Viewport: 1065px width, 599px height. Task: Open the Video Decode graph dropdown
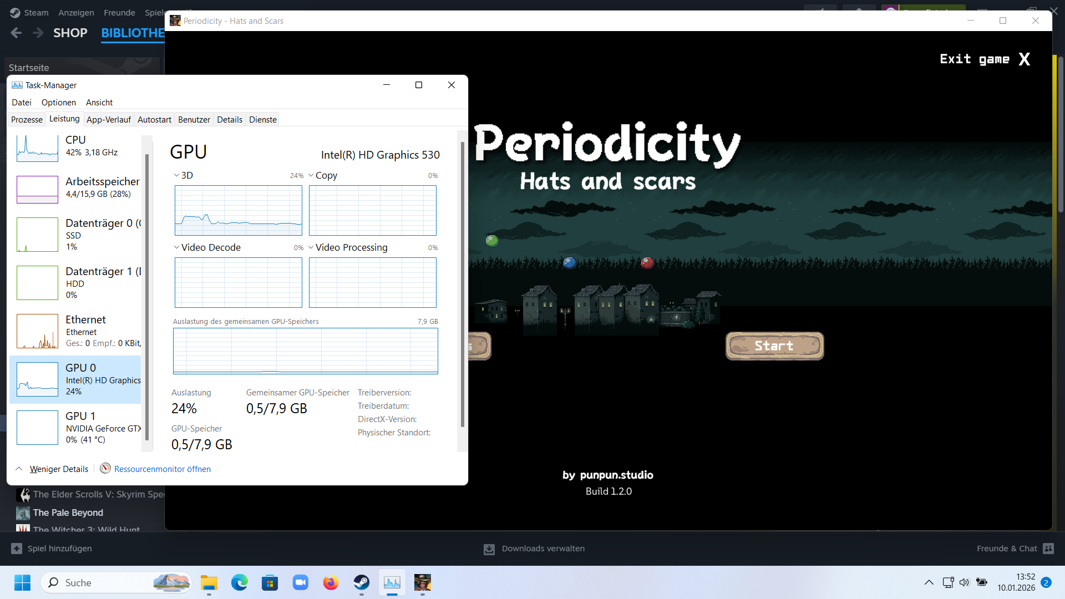pyautogui.click(x=177, y=247)
